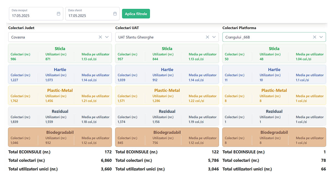Clear the Covasna county selection
Screen dimensions: 334x177
coord(100,37)
